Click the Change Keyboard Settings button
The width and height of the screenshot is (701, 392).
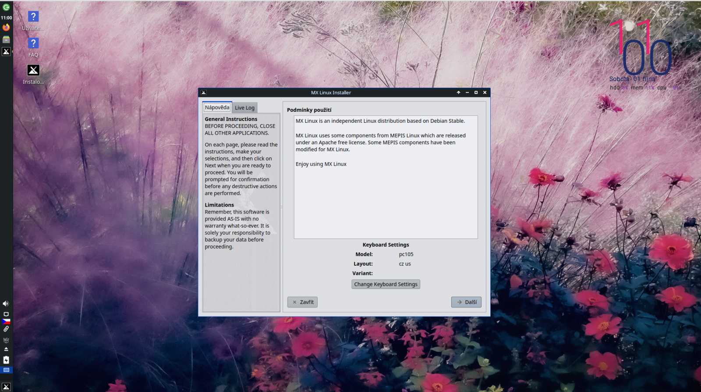(386, 284)
